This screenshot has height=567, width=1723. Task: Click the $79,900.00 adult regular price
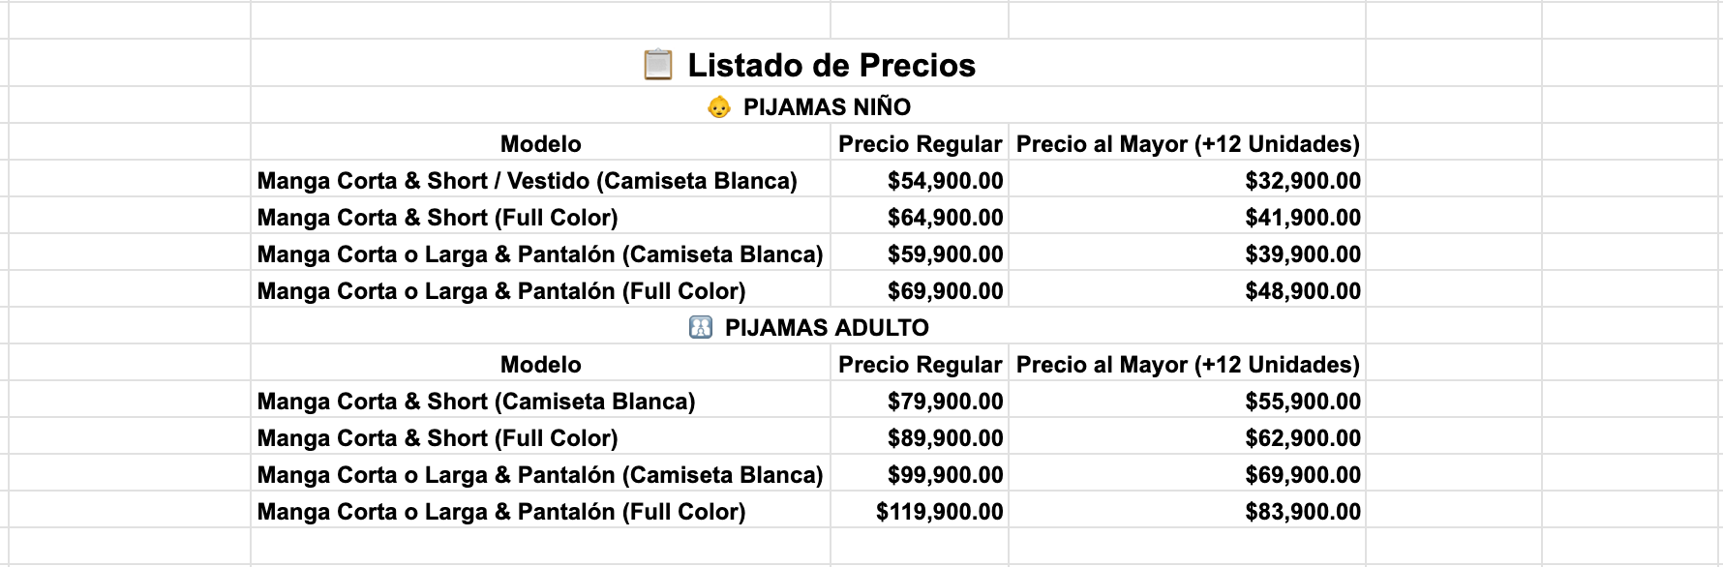tap(945, 402)
